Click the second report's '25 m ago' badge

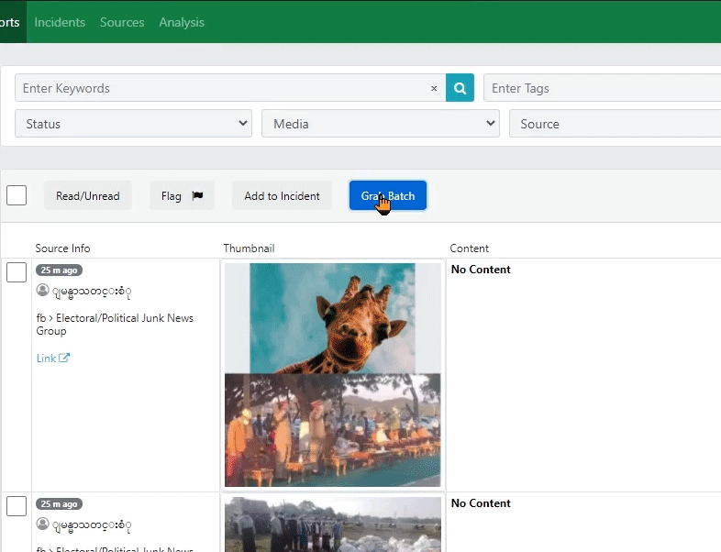(59, 503)
